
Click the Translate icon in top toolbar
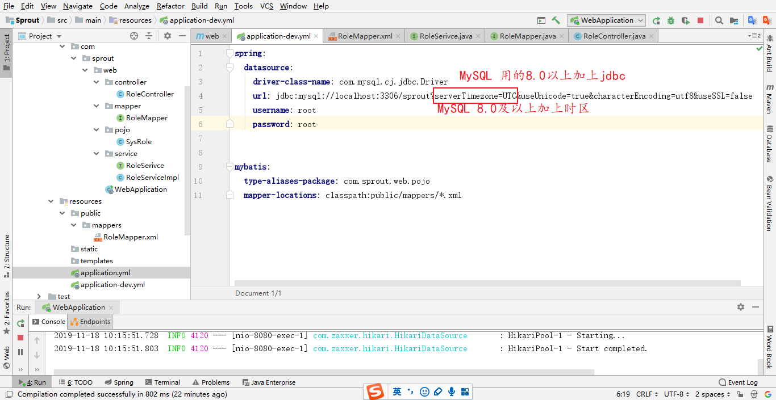752,20
